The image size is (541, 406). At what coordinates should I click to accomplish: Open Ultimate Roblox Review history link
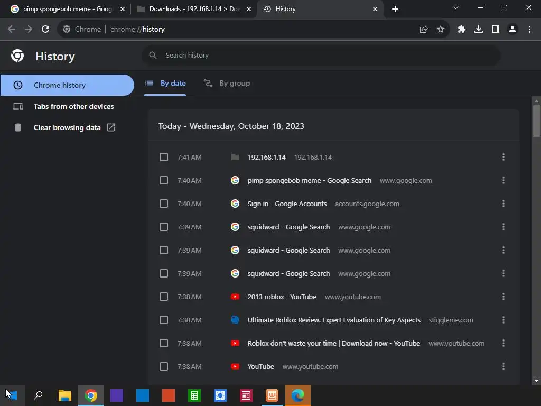(334, 320)
